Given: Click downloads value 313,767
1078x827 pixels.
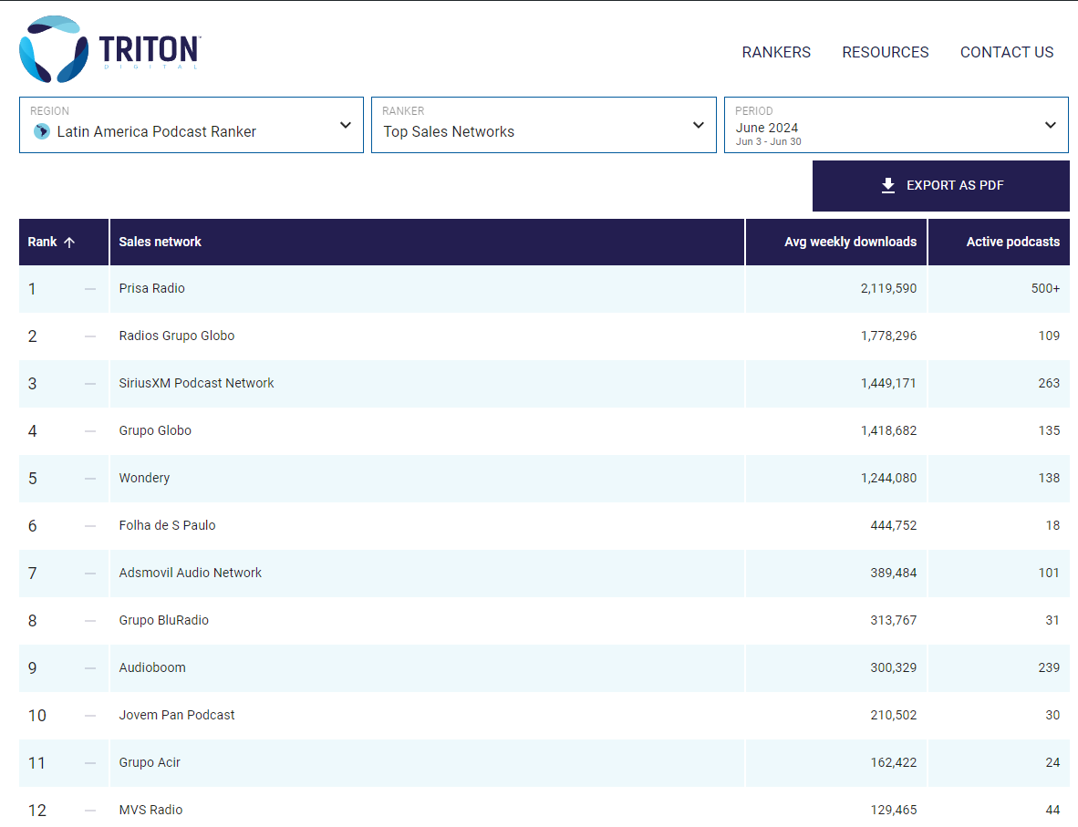Looking at the screenshot, I should point(893,620).
